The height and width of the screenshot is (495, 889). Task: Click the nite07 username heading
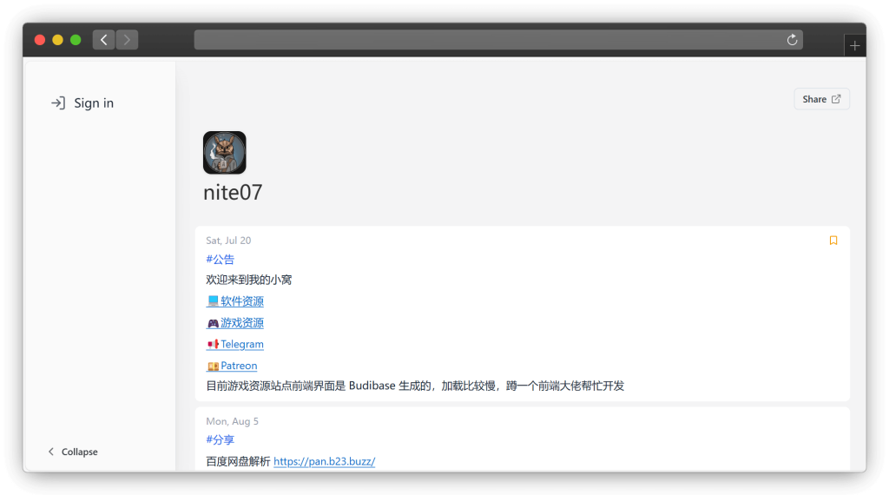[x=233, y=192]
